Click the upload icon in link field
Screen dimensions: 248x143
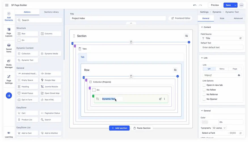click(x=239, y=75)
